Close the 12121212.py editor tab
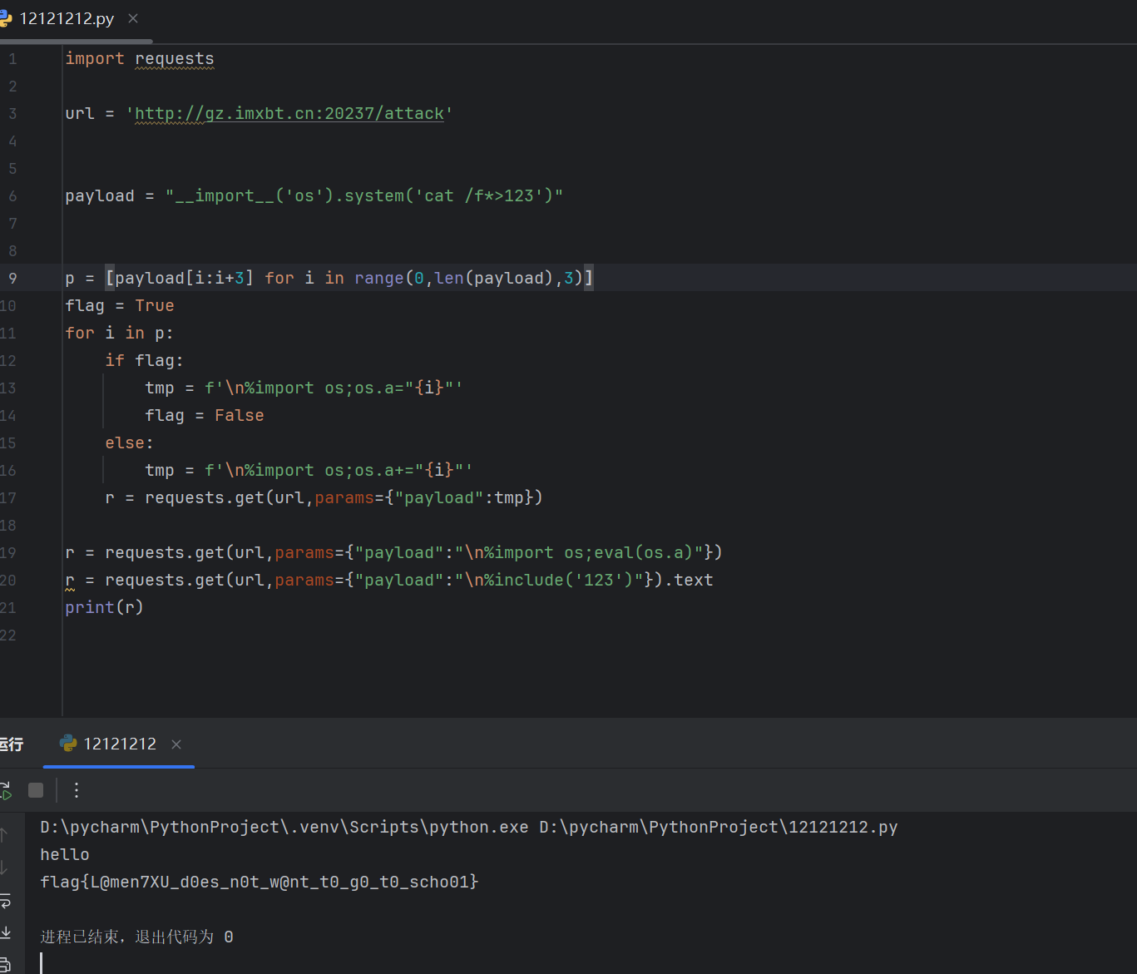1137x974 pixels. tap(133, 18)
